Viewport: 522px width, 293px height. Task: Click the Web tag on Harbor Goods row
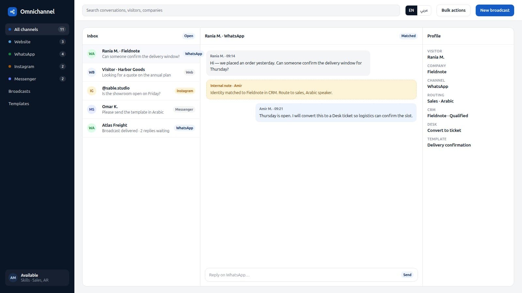[x=189, y=72]
